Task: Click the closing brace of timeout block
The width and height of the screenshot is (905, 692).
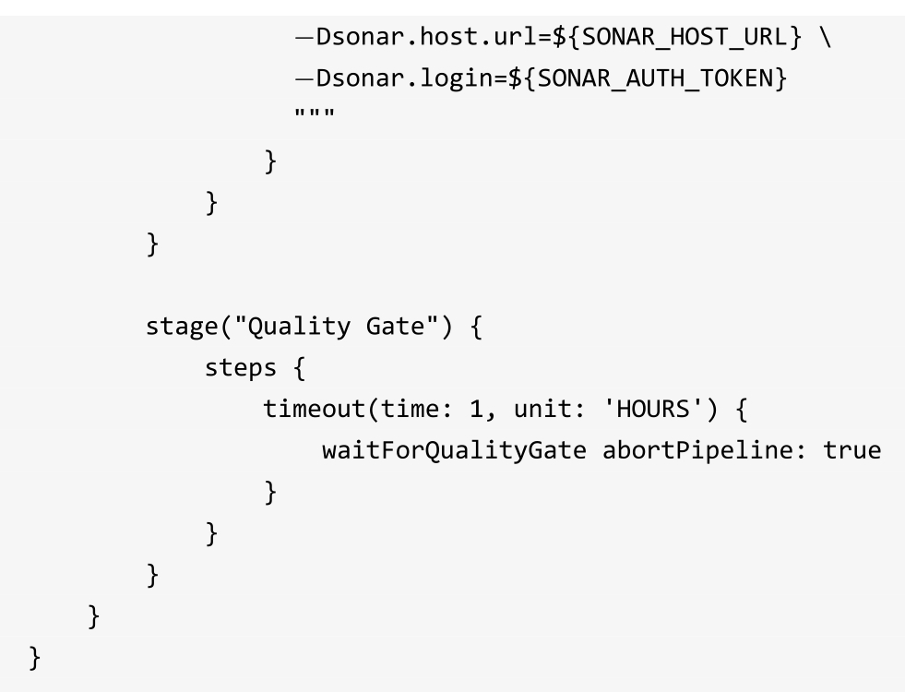Action: 270,493
